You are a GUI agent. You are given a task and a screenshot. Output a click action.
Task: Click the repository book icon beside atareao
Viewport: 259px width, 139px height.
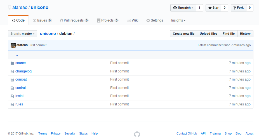[10, 8]
